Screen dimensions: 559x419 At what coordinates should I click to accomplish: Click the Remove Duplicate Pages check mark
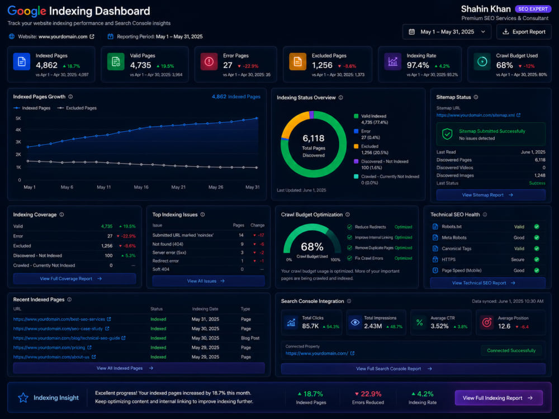pos(350,247)
